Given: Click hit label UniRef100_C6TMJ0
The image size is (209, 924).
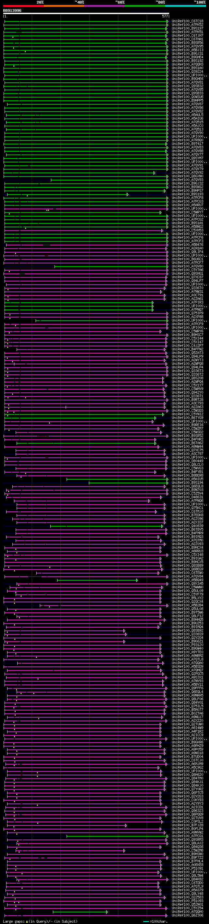Looking at the screenshot, I should (x=187, y=512).
